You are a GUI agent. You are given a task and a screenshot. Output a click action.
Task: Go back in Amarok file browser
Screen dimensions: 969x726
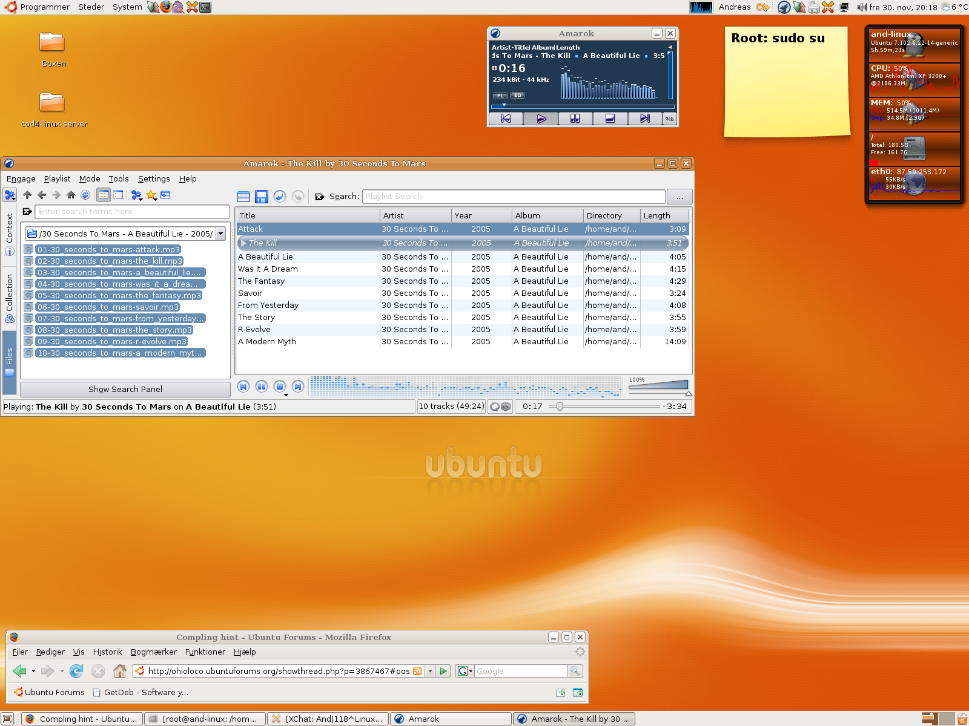(x=42, y=195)
